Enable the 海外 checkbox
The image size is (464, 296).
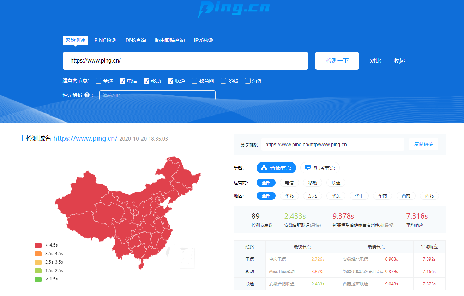pos(248,81)
